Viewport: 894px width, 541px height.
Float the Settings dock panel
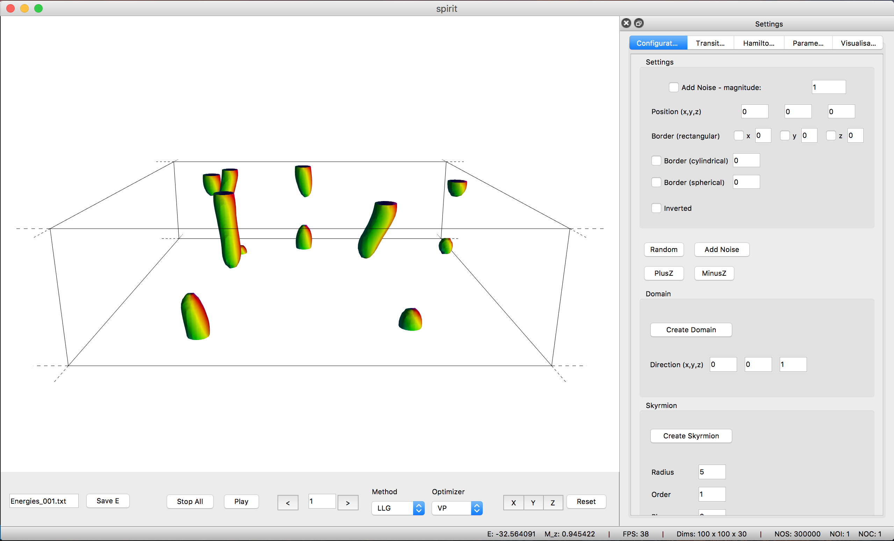(x=639, y=23)
